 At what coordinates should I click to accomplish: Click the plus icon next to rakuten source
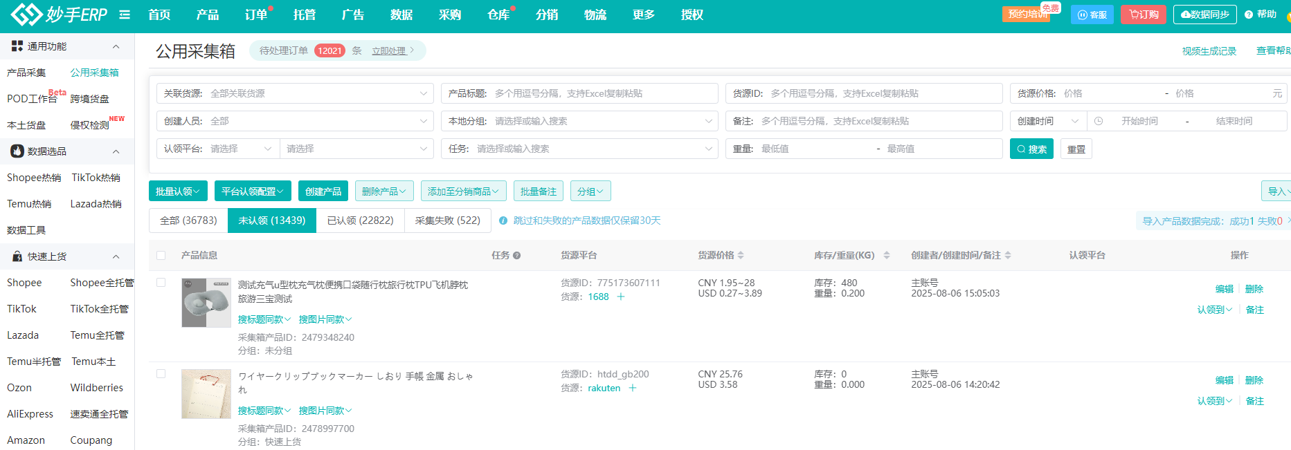click(633, 388)
